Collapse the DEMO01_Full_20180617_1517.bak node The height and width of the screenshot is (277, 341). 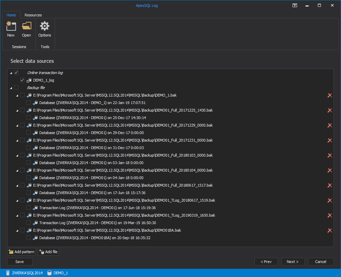click(17, 186)
